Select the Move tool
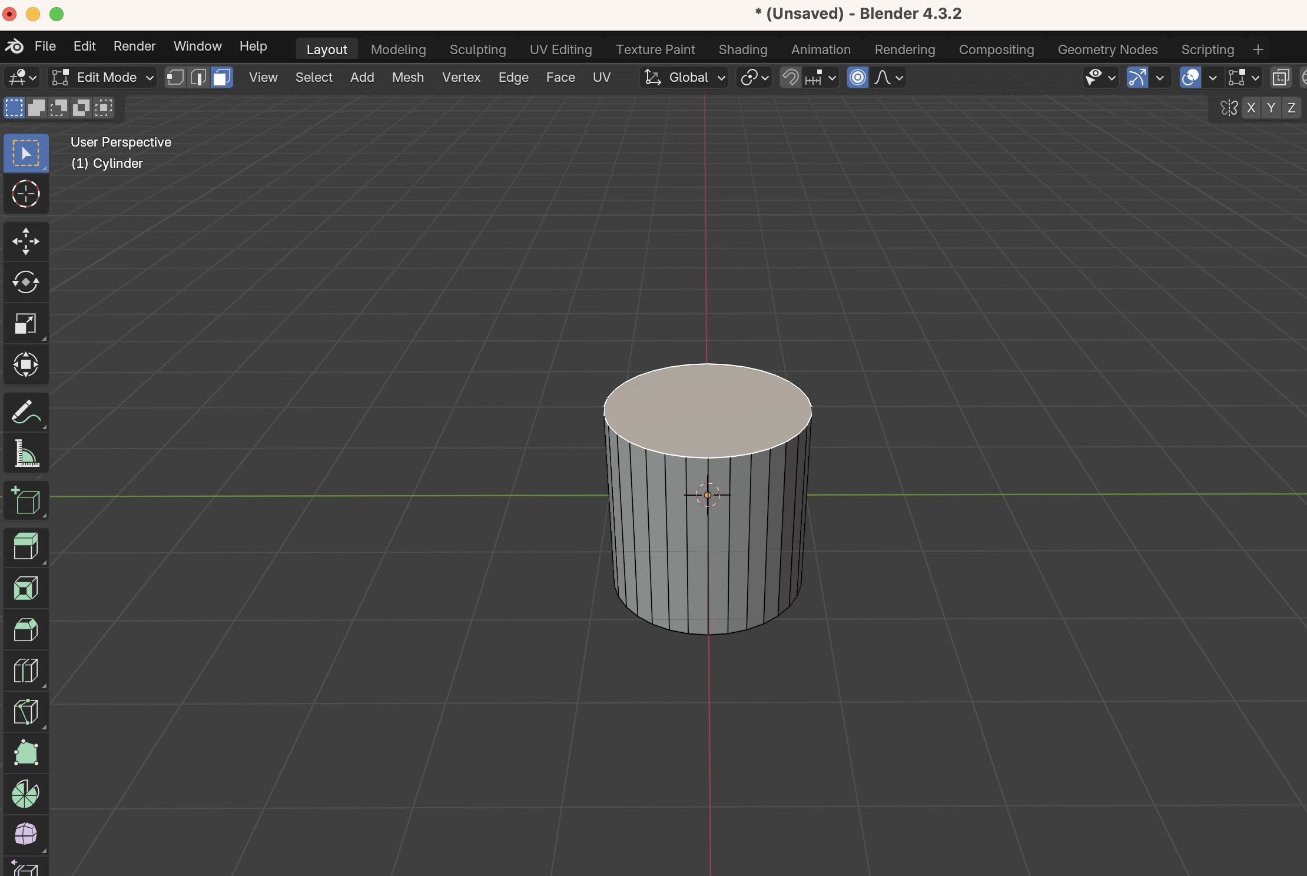This screenshot has width=1307, height=876. tap(26, 241)
